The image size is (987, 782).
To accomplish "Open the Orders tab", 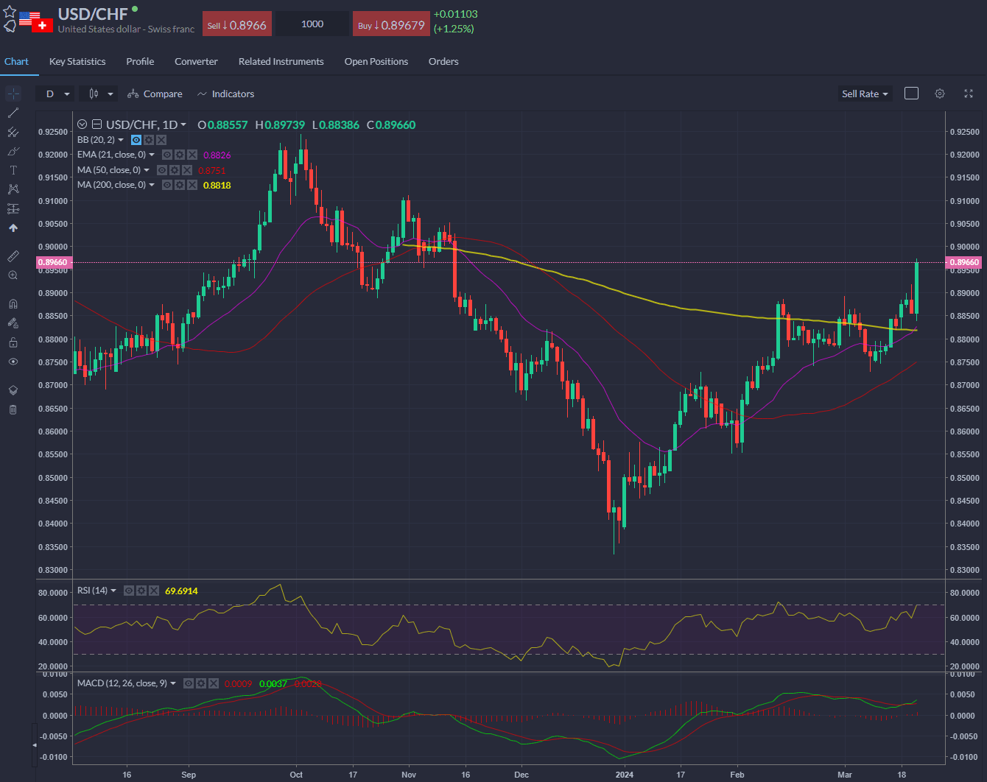I will point(443,62).
